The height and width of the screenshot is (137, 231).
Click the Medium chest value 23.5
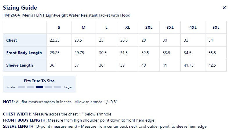click(78, 40)
